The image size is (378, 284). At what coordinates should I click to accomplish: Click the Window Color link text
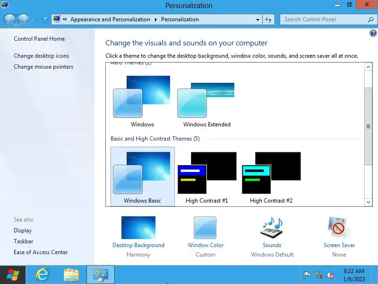[x=206, y=245]
